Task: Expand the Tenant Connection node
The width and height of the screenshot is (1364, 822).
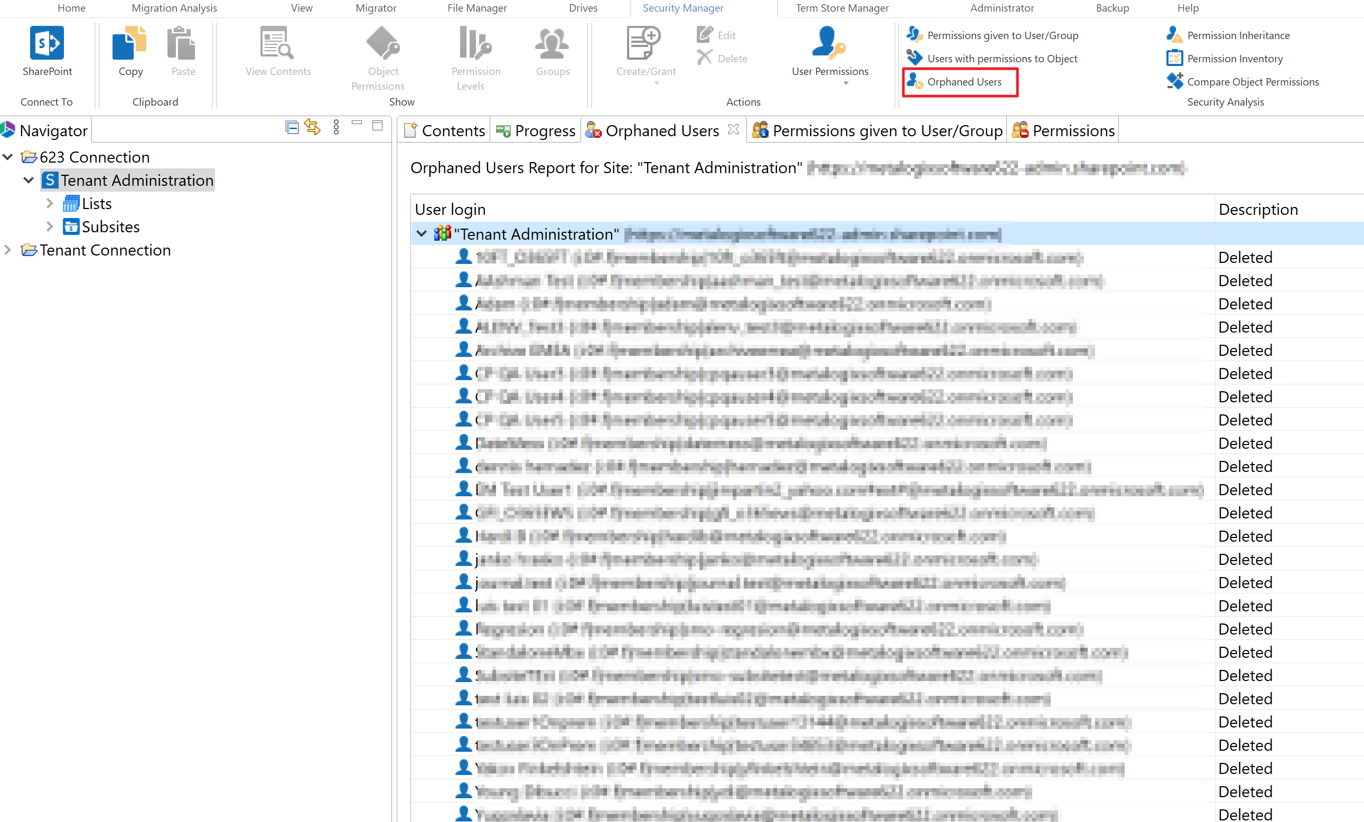Action: [8, 250]
